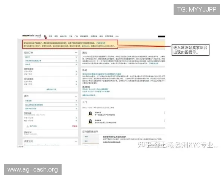Click 了解更多信息 in the yellow banner

(101, 43)
